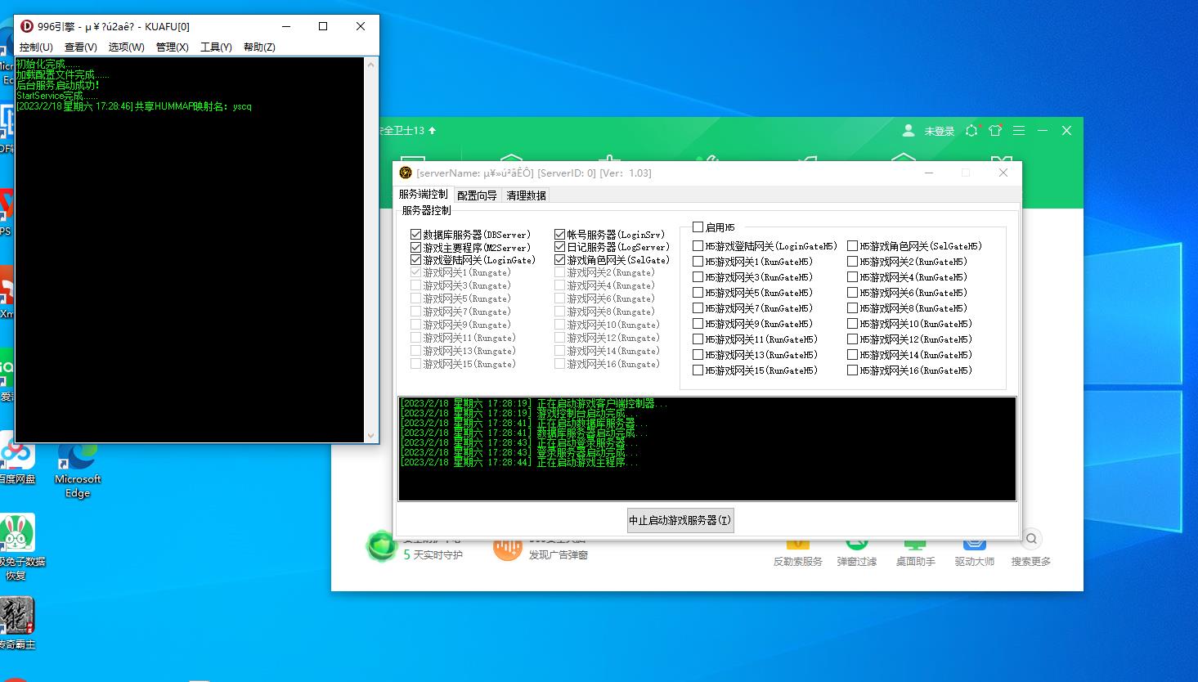Open the 搜索更多 search icon
Image resolution: width=1198 pixels, height=682 pixels.
coord(1031,539)
